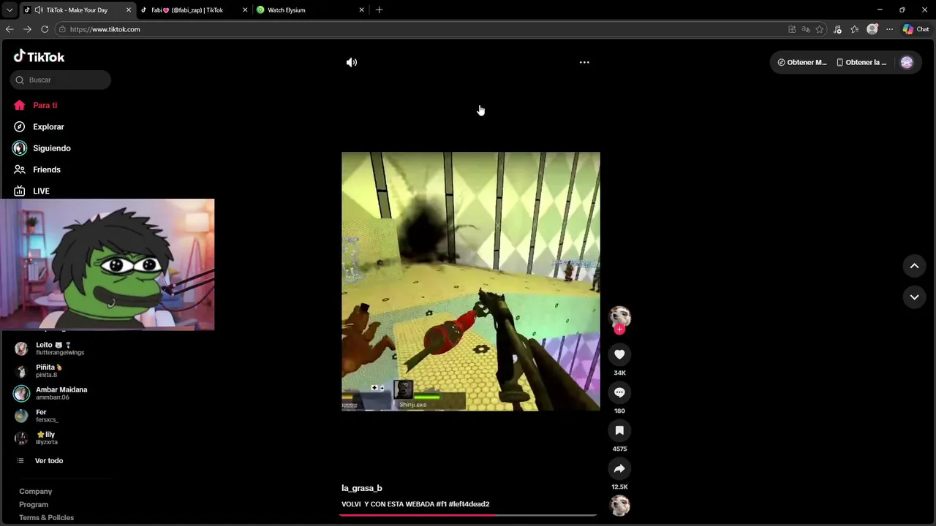Open the TikTok profile avatar menu
This screenshot has width=936, height=526.
[x=907, y=62]
